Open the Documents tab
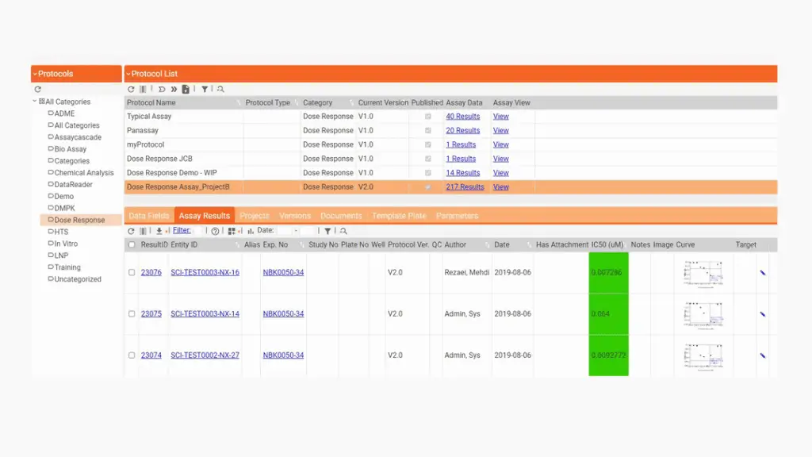This screenshot has height=457, width=812. pos(341,216)
